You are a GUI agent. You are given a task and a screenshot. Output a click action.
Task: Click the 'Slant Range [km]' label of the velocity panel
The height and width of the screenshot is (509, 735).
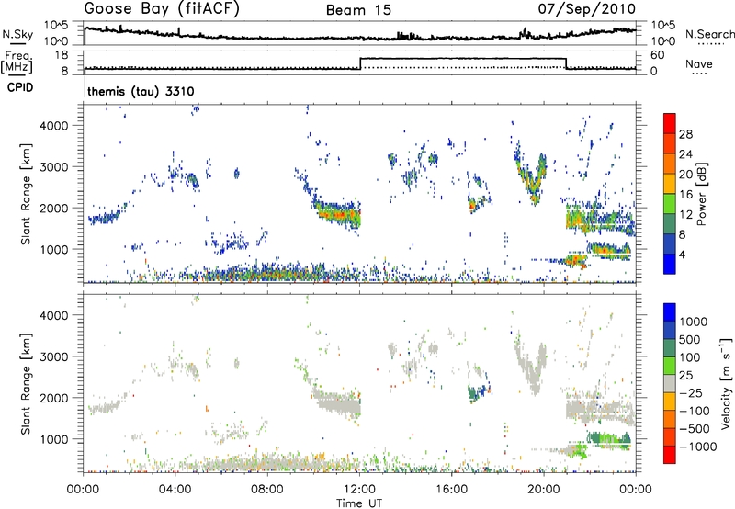pyautogui.click(x=26, y=384)
